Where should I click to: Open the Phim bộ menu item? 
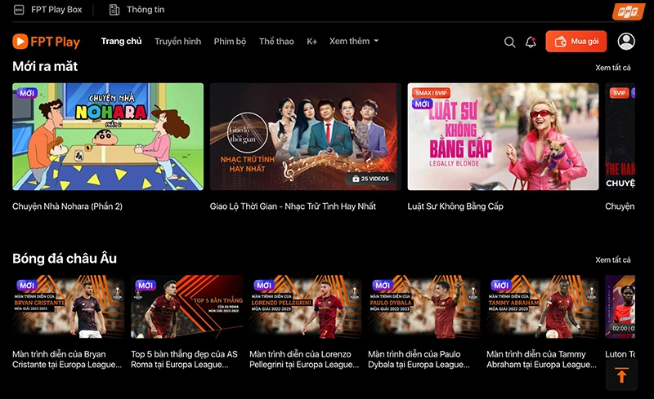[x=230, y=42]
